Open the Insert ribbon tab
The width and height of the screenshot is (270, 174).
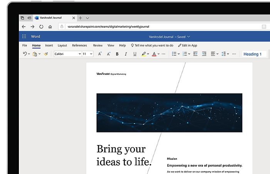49,45
